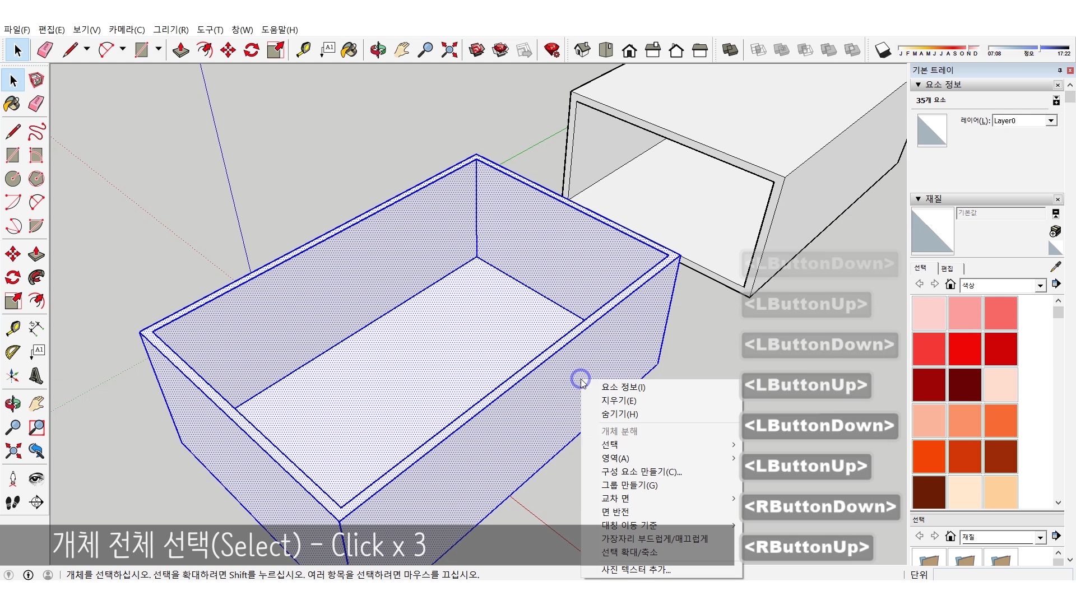
Task: Toggle shadows on with the shadow icon
Action: pos(883,50)
